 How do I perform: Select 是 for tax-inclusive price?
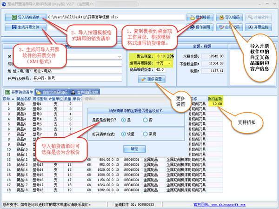pos(123,120)
